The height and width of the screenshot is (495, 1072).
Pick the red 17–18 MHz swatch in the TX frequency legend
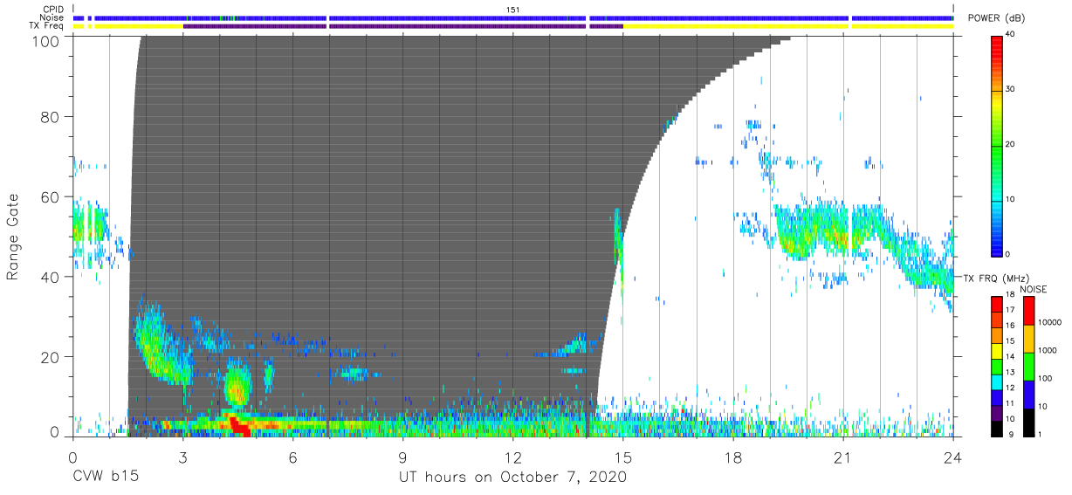(996, 304)
